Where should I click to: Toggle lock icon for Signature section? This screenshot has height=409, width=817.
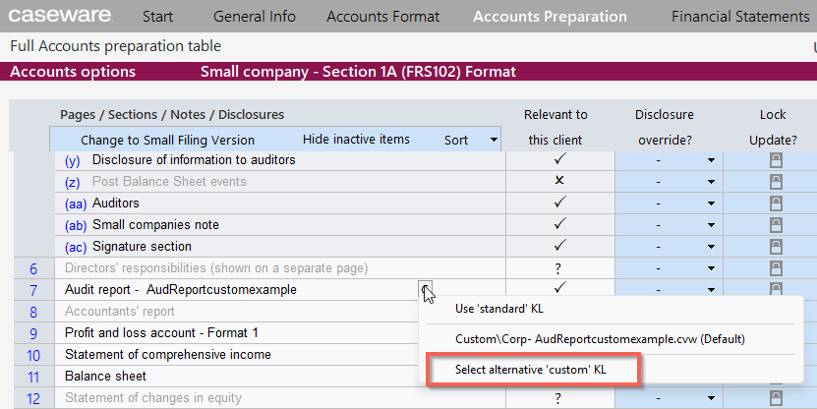[x=776, y=246]
